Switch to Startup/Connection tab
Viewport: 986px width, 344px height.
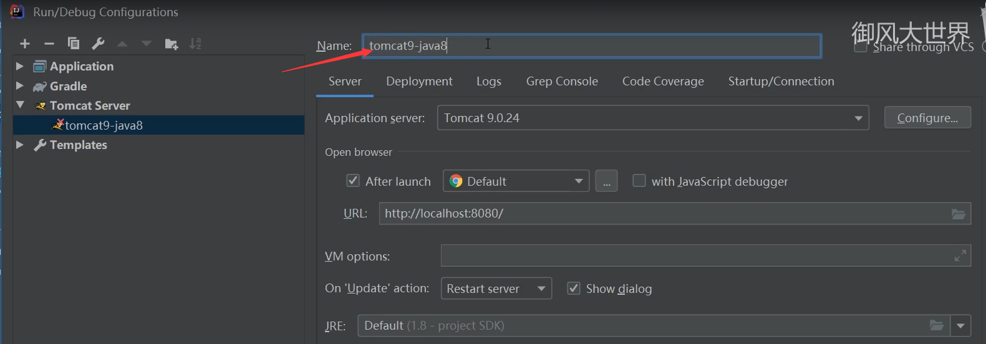click(x=781, y=81)
